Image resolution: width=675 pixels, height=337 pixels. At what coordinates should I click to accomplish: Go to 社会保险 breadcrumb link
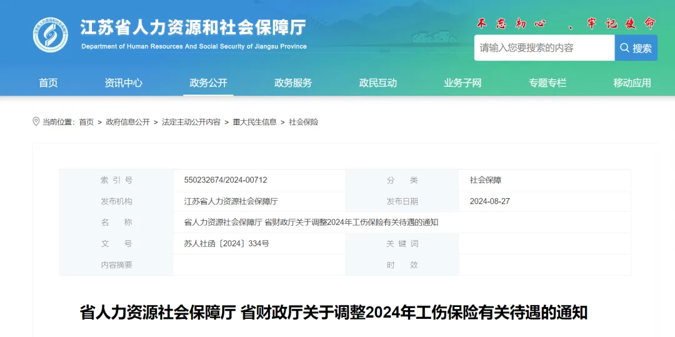click(304, 123)
